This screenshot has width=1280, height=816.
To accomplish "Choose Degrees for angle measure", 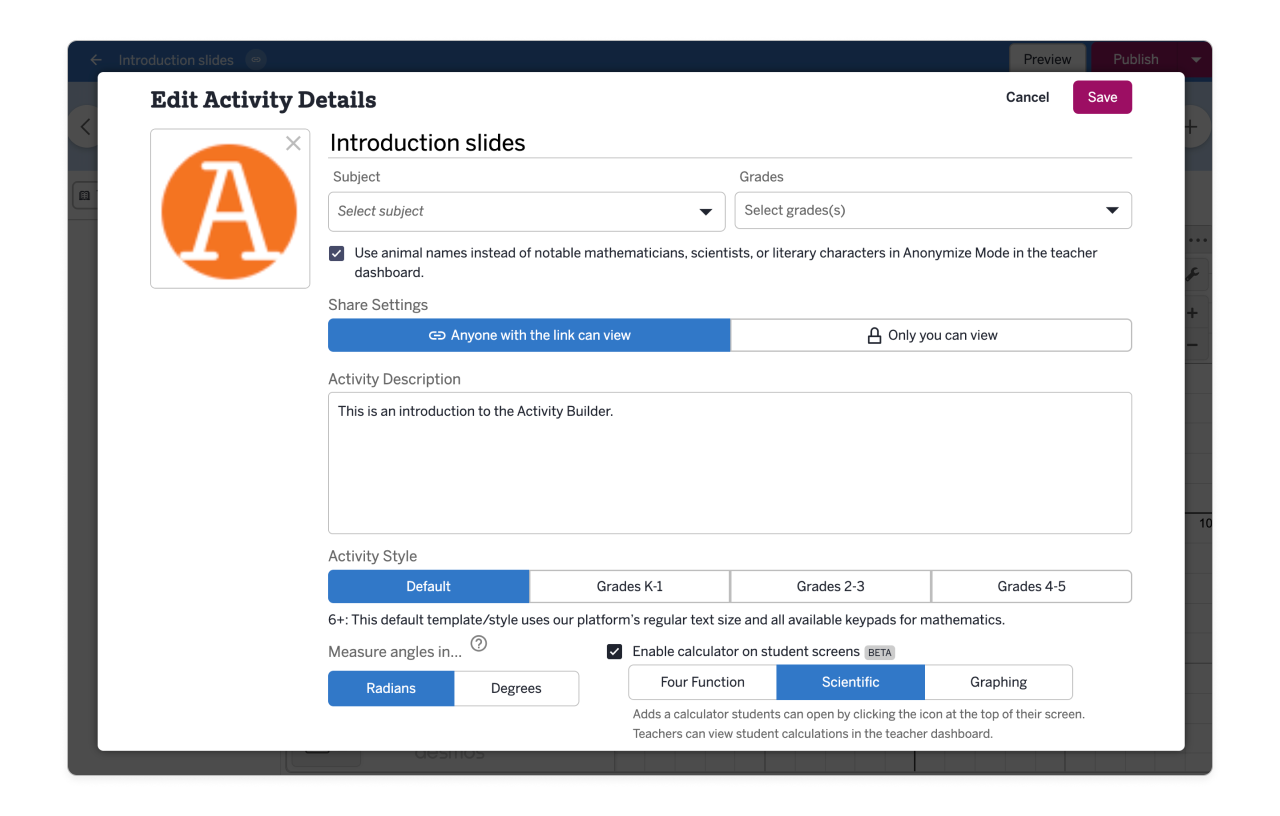I will pyautogui.click(x=516, y=688).
